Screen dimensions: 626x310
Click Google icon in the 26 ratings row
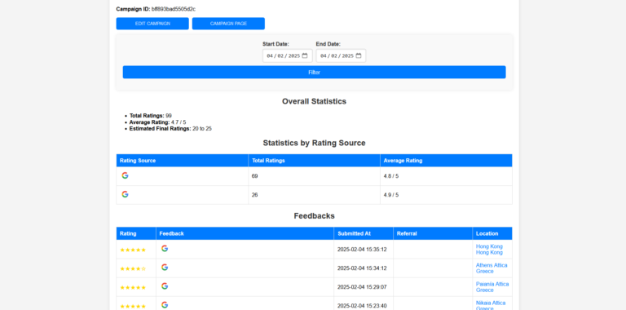click(125, 194)
